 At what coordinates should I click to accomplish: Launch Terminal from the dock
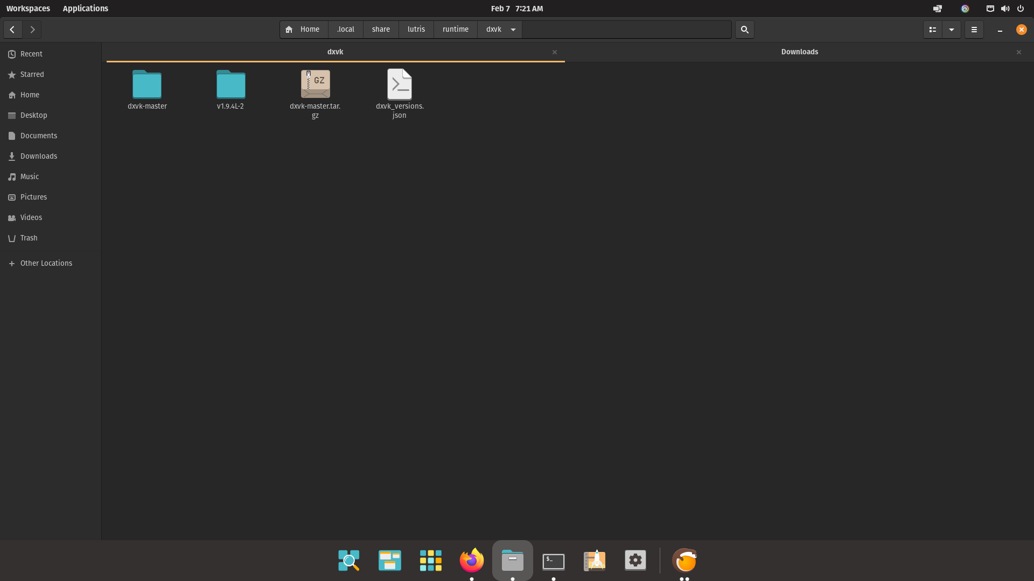554,561
